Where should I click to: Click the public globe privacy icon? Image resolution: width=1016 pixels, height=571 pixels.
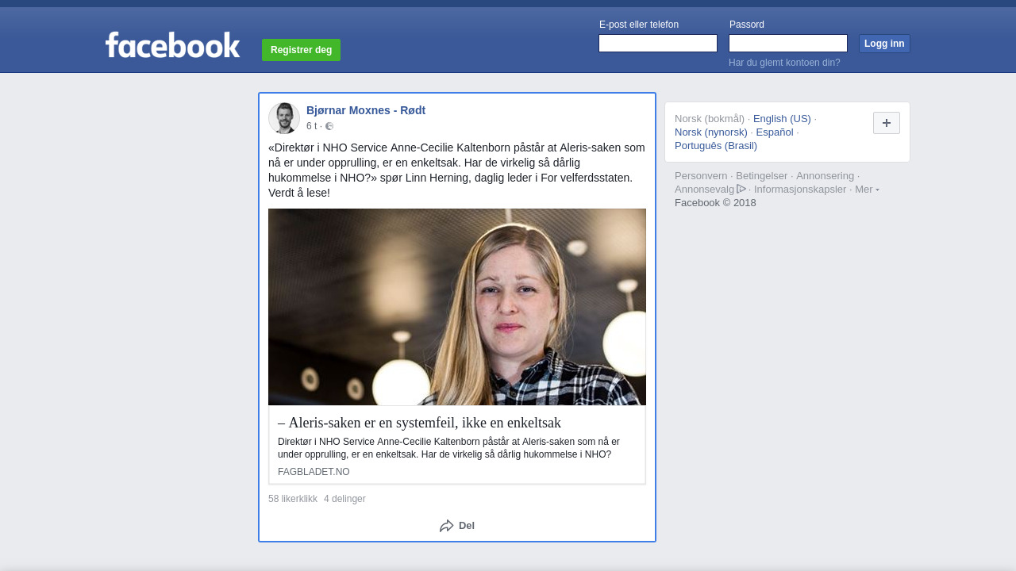tap(329, 126)
